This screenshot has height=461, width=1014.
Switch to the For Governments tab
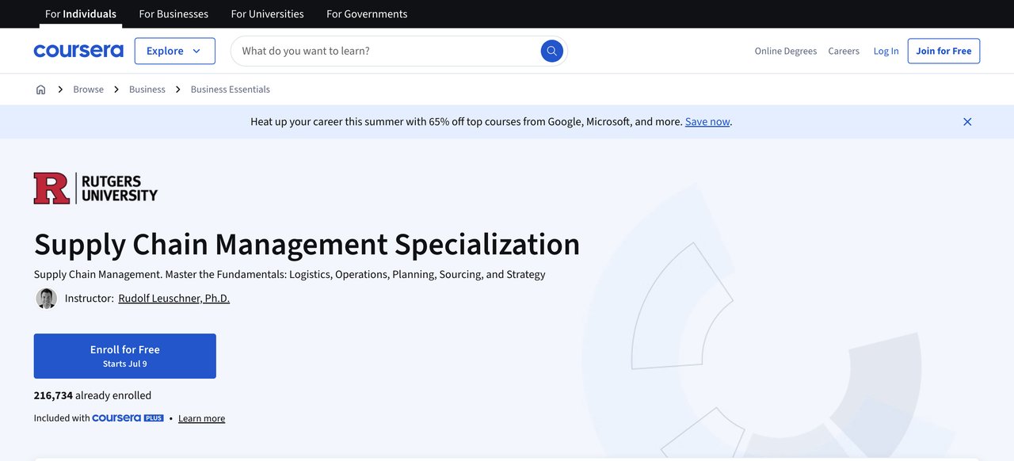pos(367,13)
